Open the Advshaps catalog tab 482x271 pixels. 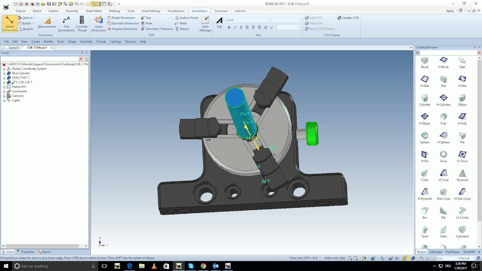coord(436,252)
